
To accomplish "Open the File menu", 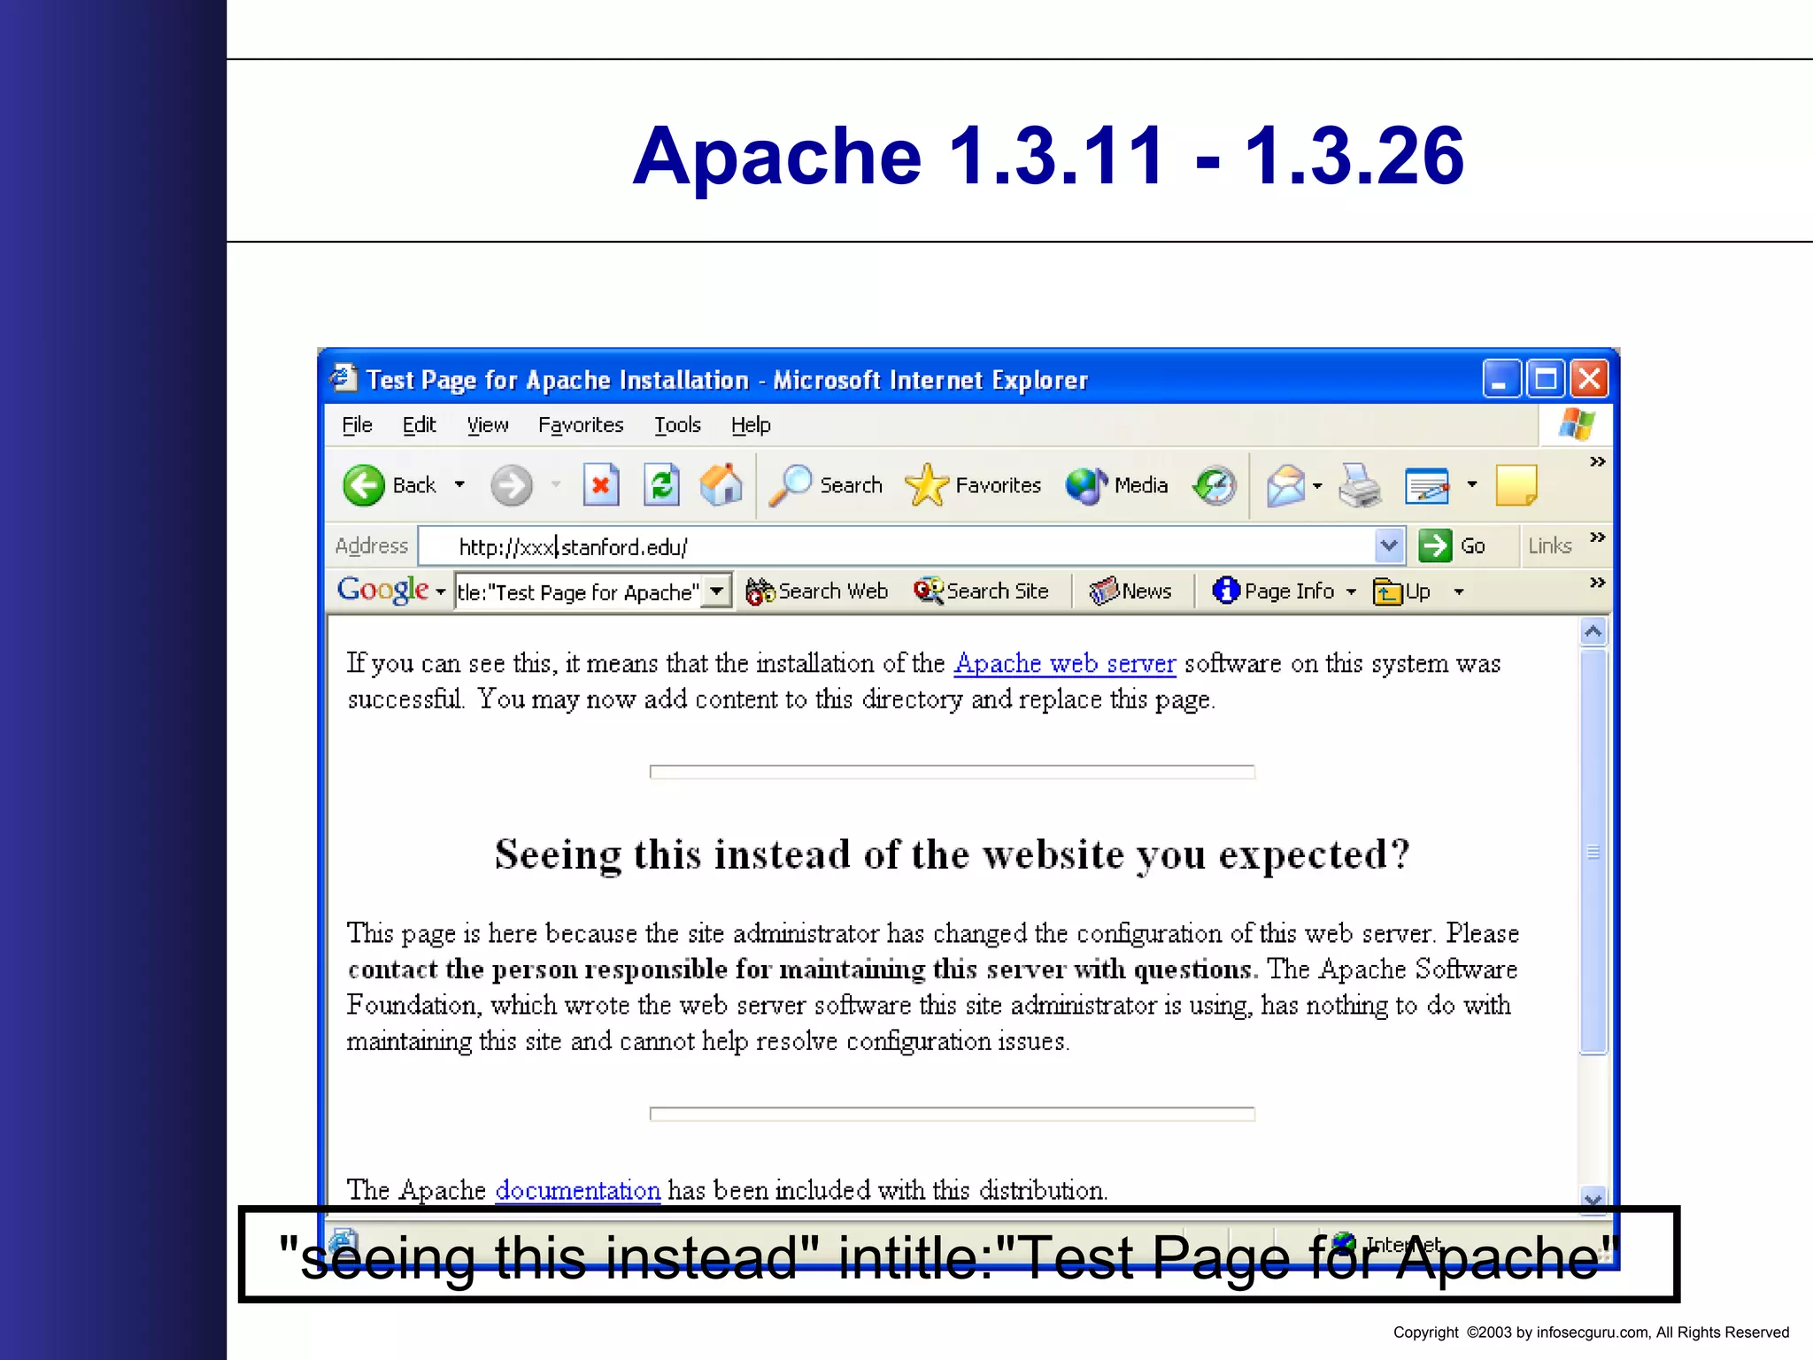I will coord(357,425).
